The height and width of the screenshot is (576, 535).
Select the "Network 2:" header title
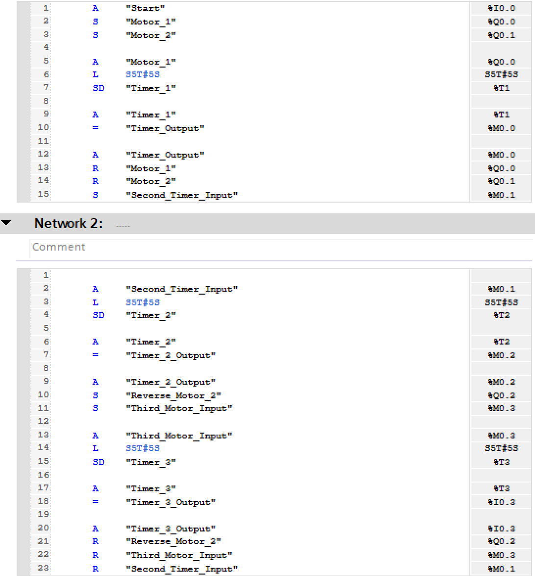click(x=69, y=224)
